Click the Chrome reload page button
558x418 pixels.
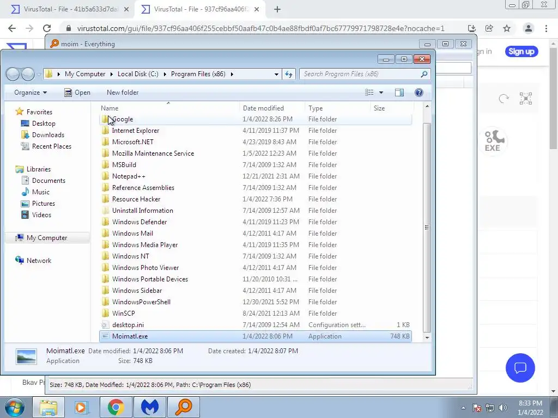tap(47, 28)
